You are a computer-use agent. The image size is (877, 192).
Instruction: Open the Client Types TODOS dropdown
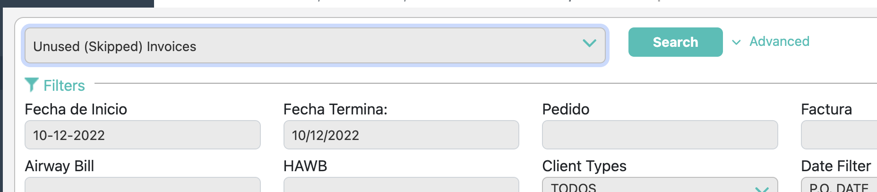(652, 186)
